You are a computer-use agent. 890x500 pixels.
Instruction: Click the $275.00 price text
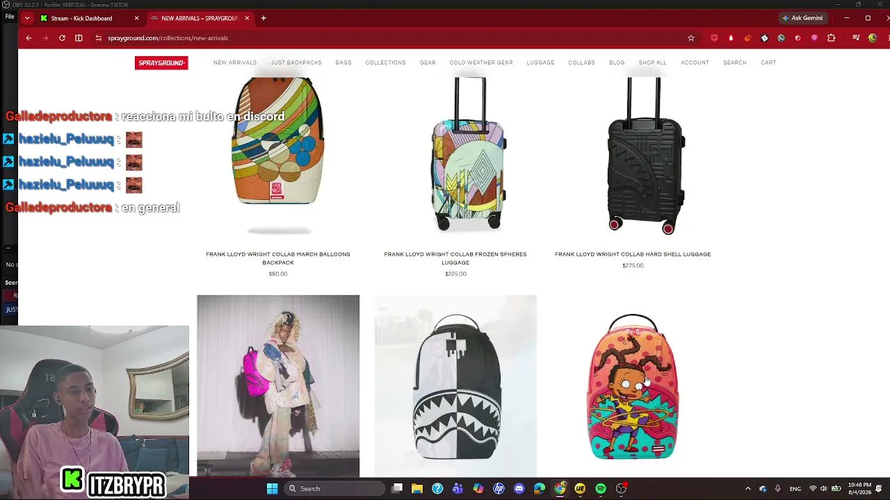pos(633,265)
